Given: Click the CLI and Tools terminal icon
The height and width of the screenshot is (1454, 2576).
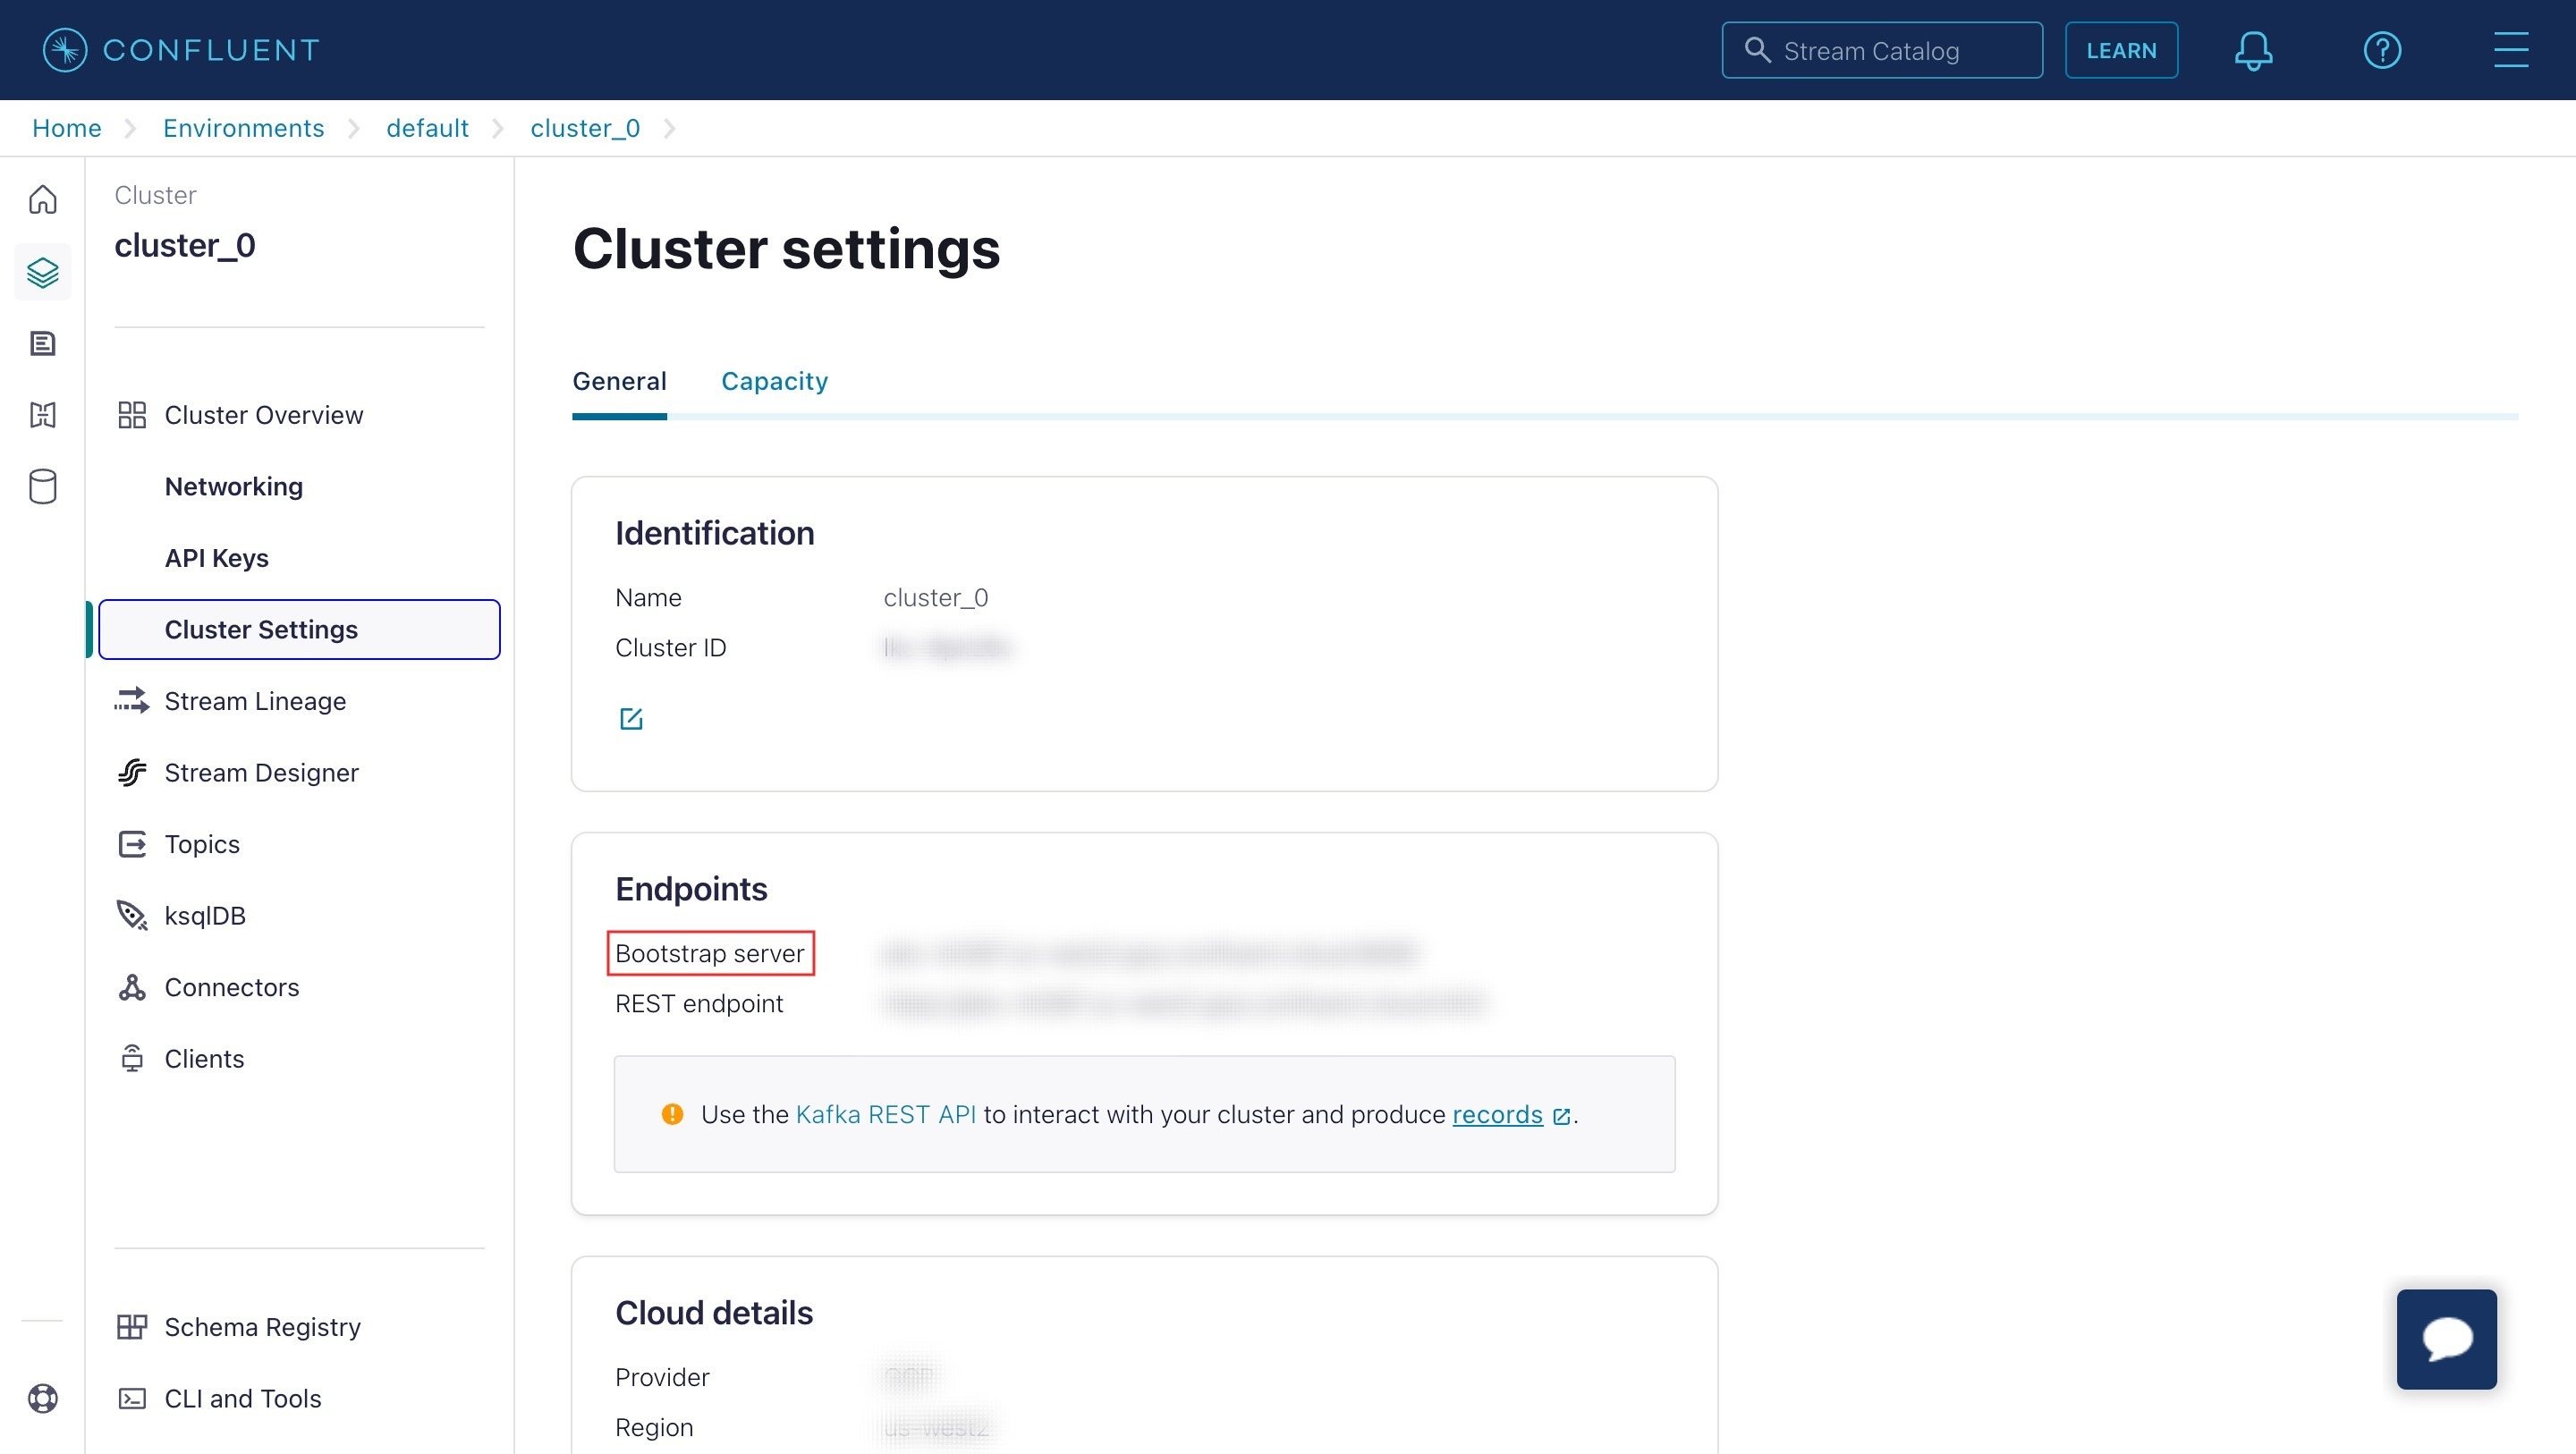Looking at the screenshot, I should [132, 1398].
